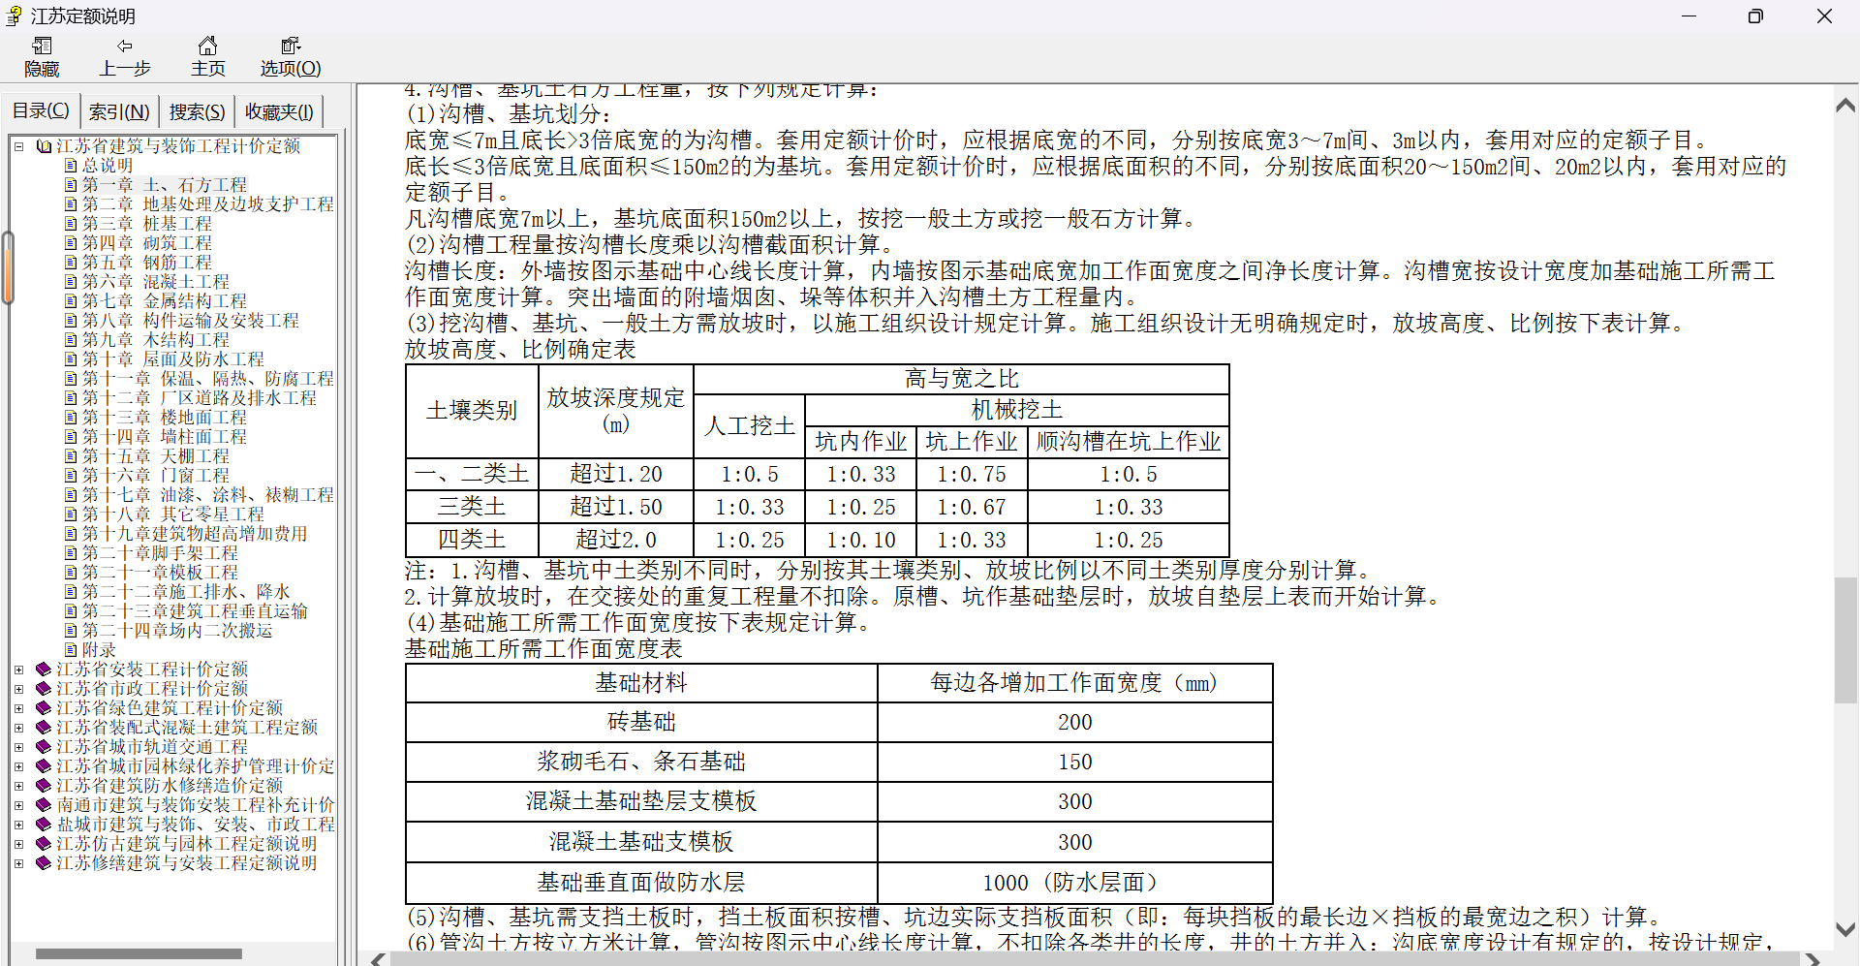Viewport: 1860px width, 966px height.
Task: Click book icon beside 江苏仿古建筑与园林工程定额说明
Action: click(44, 844)
